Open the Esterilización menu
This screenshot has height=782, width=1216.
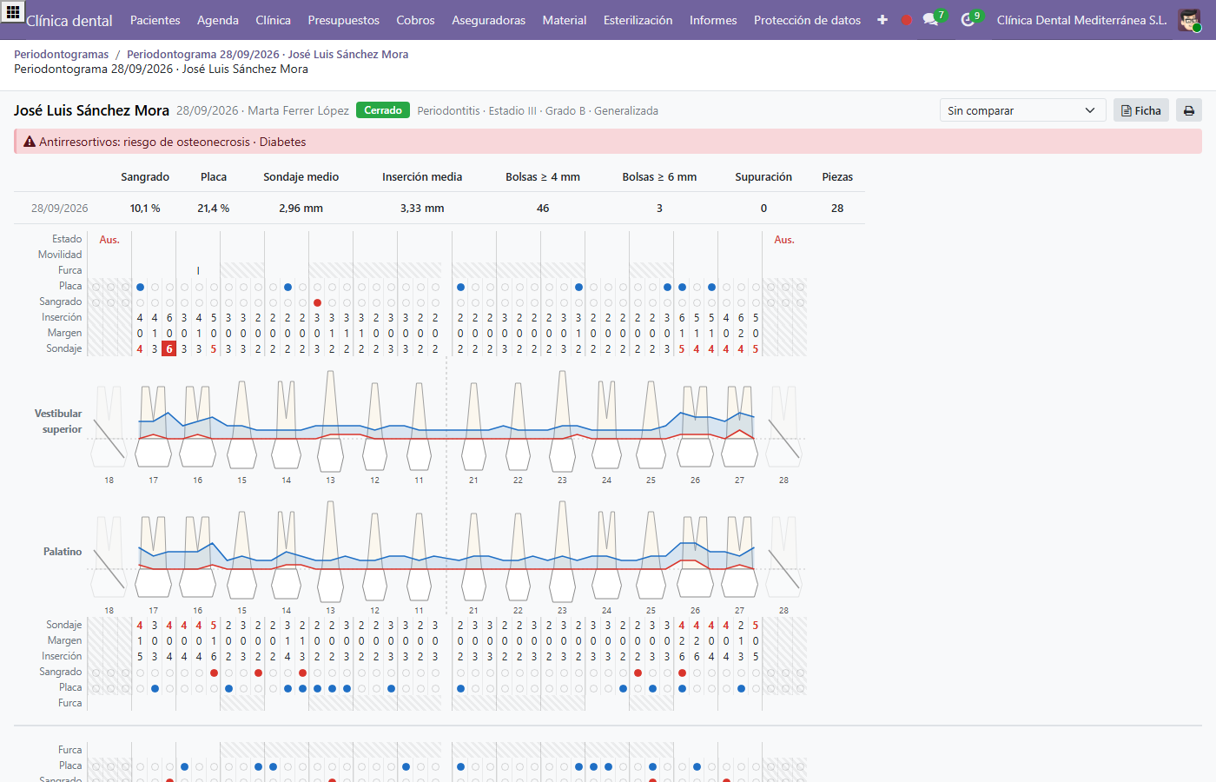[638, 20]
